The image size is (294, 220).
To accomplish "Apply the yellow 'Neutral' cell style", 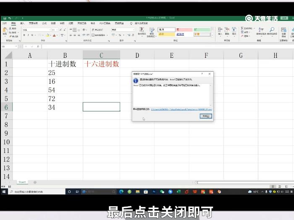I will (166, 34).
